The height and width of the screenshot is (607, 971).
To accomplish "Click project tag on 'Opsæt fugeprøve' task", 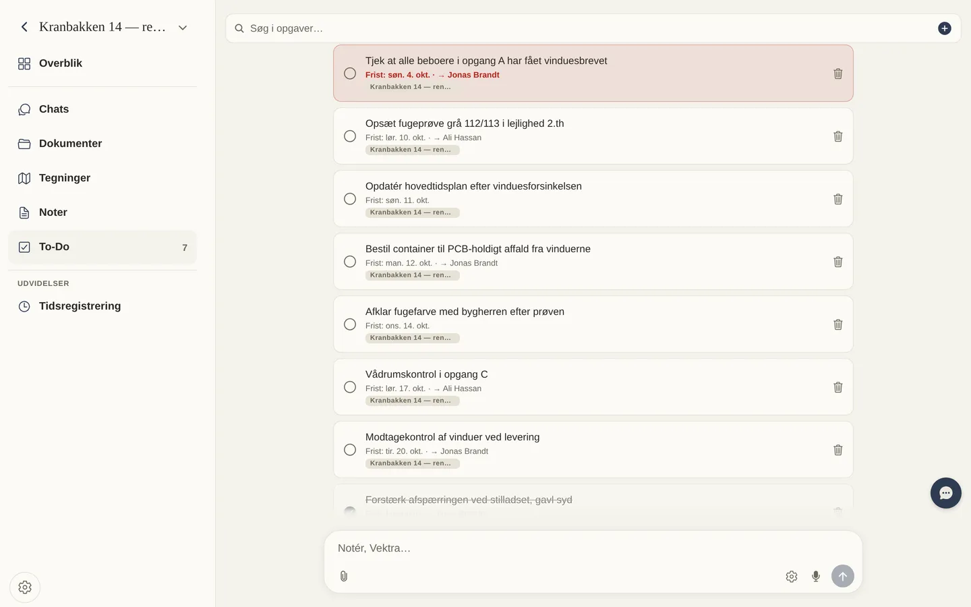I will coord(413,150).
